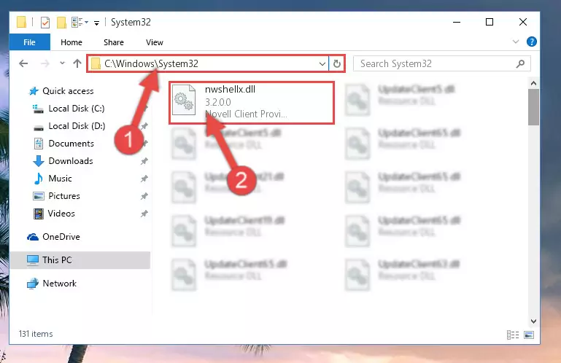Screen dimensions: 561x363
Task: Click the 131 items status text
Action: click(36, 334)
